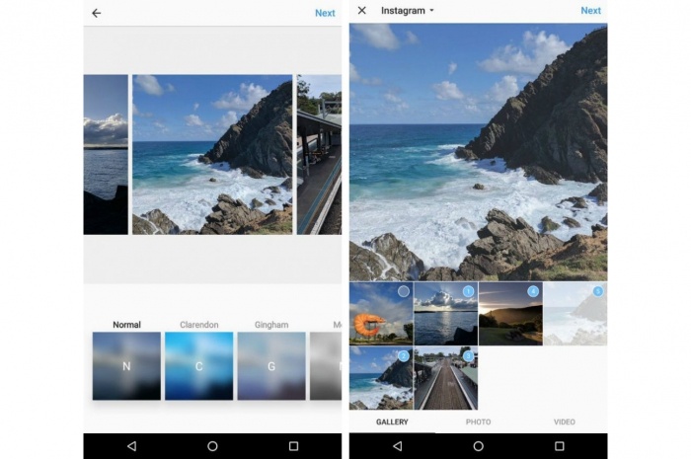Close the gallery picker with the X
The image size is (691, 459).
tap(362, 11)
